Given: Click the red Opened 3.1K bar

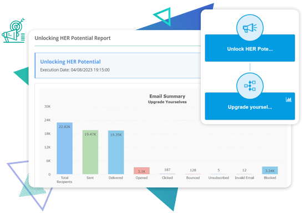Looking at the screenshot, I should pyautogui.click(x=141, y=171).
